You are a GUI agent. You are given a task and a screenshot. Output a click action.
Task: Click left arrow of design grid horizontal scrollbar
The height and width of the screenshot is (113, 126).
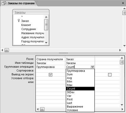[x=38, y=109]
